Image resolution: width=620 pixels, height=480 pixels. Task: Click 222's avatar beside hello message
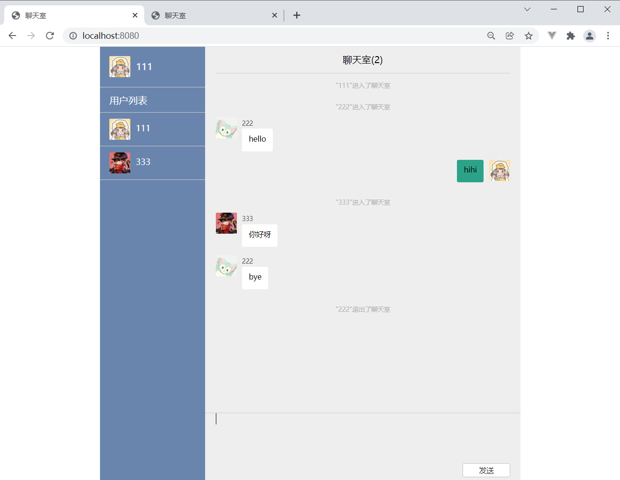226,128
